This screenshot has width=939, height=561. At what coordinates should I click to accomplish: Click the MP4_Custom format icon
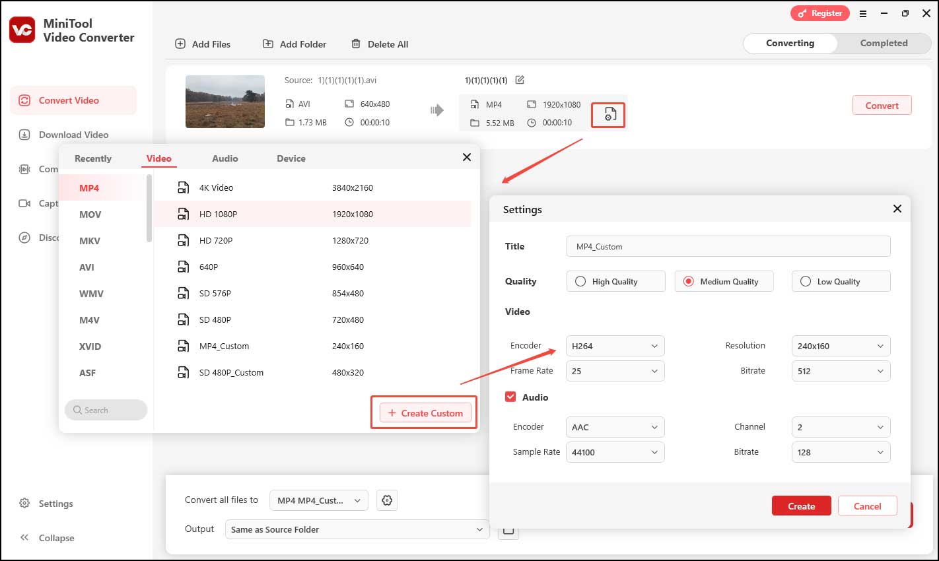(x=184, y=346)
